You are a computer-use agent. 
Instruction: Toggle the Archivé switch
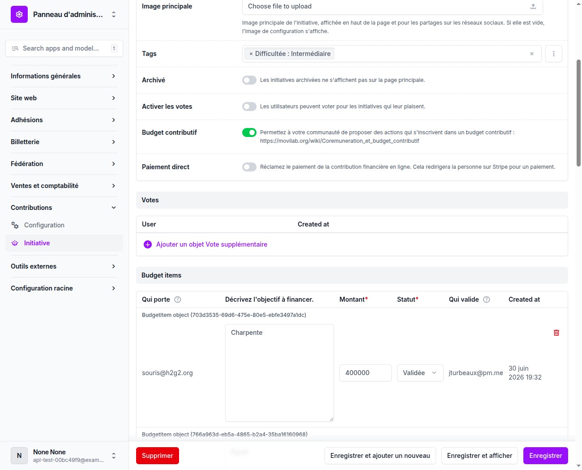click(x=249, y=80)
